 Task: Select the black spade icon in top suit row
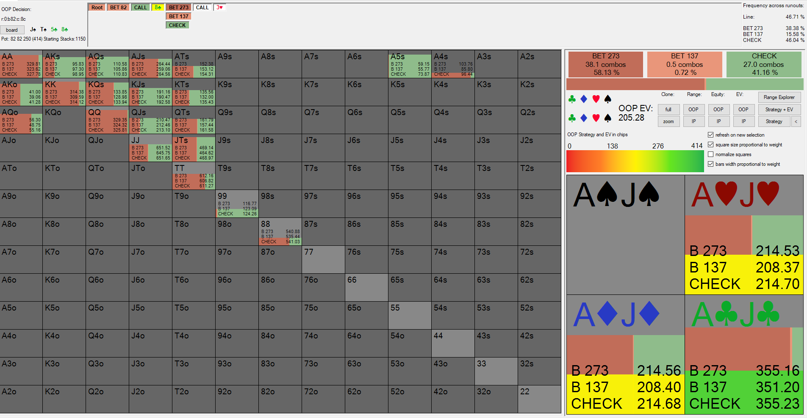pos(608,99)
